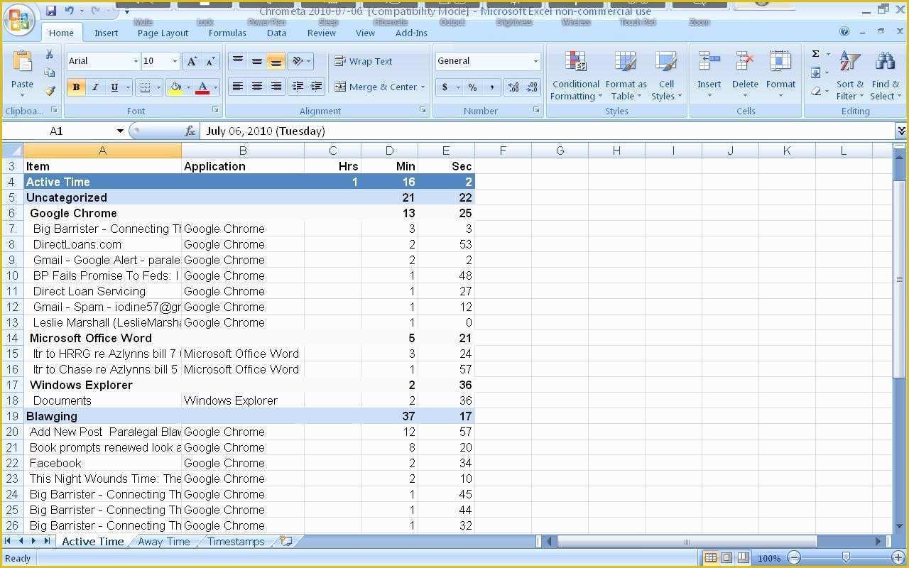
Task: Open the Number Format General dropdown
Action: coord(535,61)
